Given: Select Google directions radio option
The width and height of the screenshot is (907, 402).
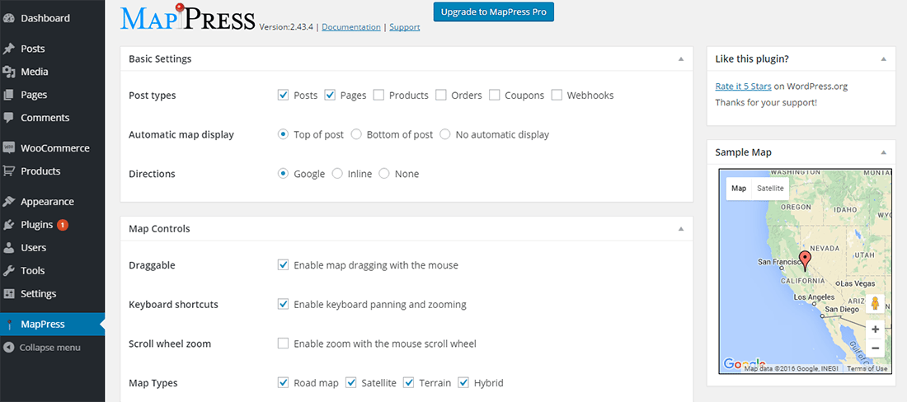Looking at the screenshot, I should (x=283, y=173).
